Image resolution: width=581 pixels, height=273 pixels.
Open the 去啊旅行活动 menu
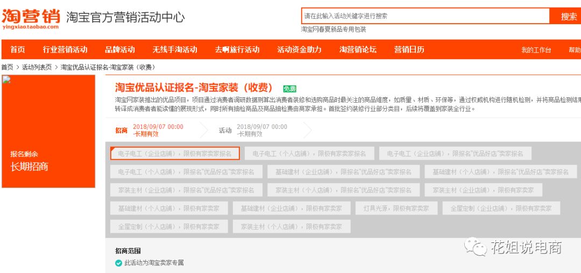[237, 49]
